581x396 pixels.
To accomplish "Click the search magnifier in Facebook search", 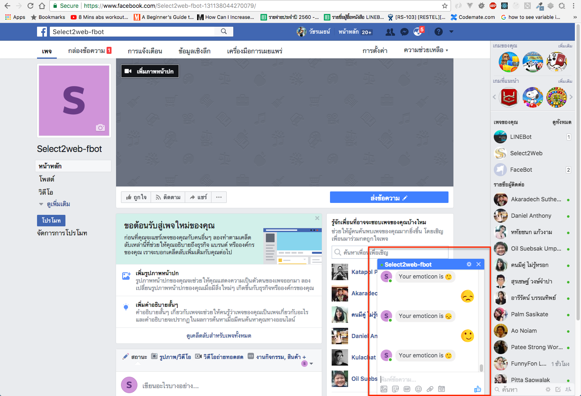I will pos(224,31).
